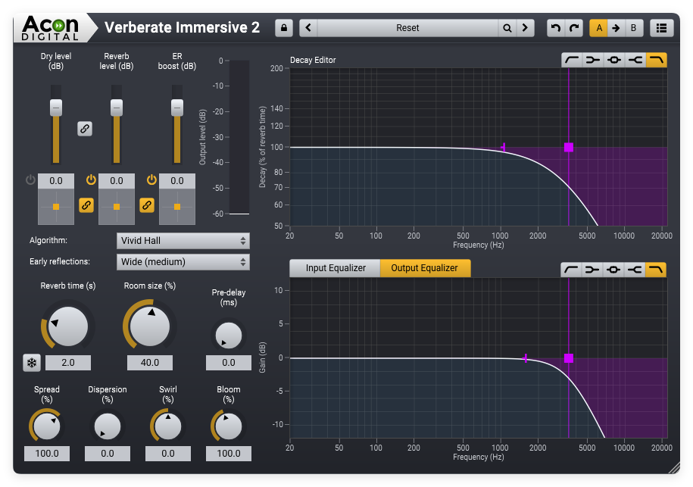Click Reverb level value field 0.0
This screenshot has height=487, width=693.
pos(116,181)
